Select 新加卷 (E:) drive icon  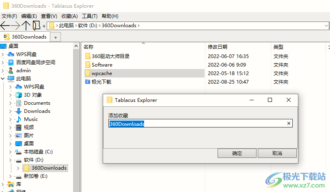19,177
